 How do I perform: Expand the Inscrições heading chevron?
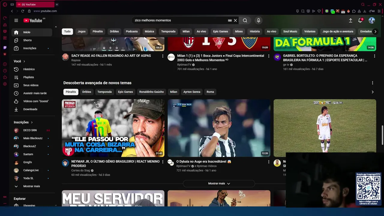click(32, 122)
